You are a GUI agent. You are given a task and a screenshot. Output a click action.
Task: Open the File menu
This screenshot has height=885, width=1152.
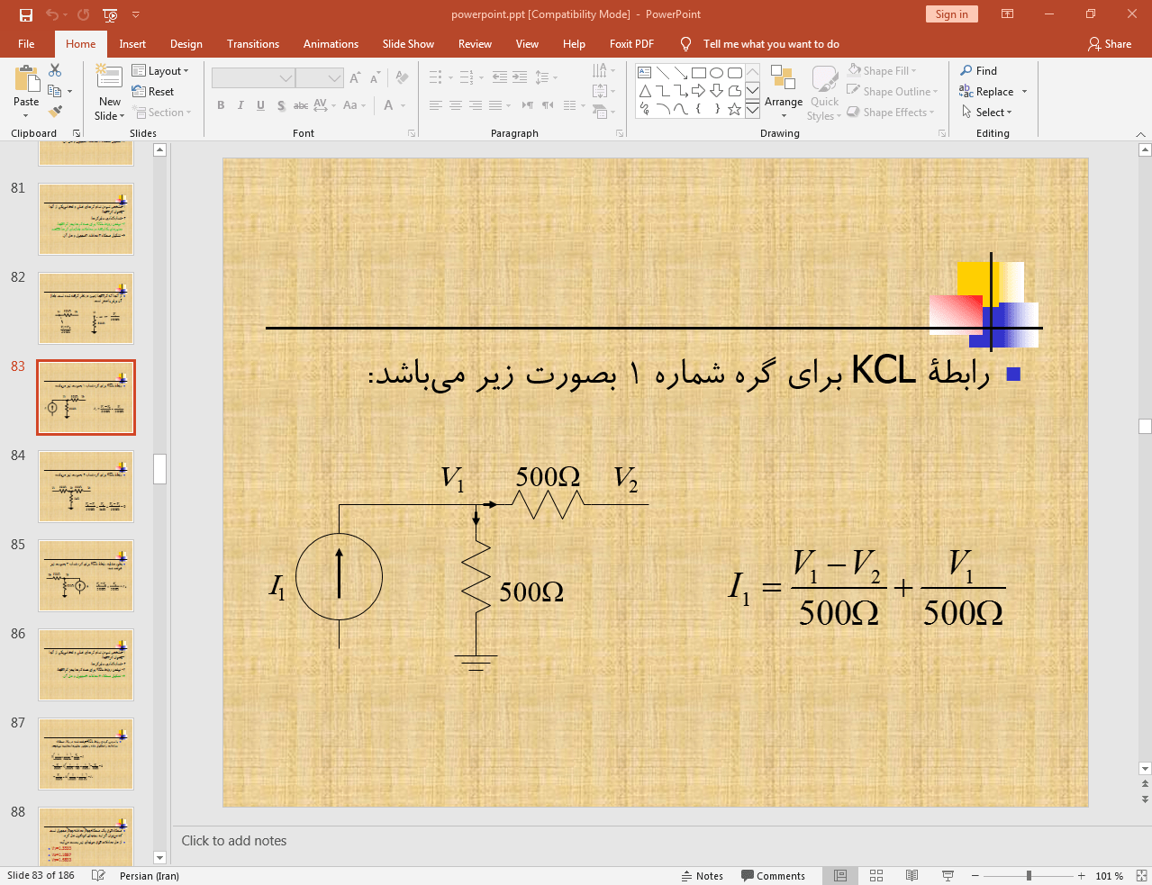coord(26,44)
